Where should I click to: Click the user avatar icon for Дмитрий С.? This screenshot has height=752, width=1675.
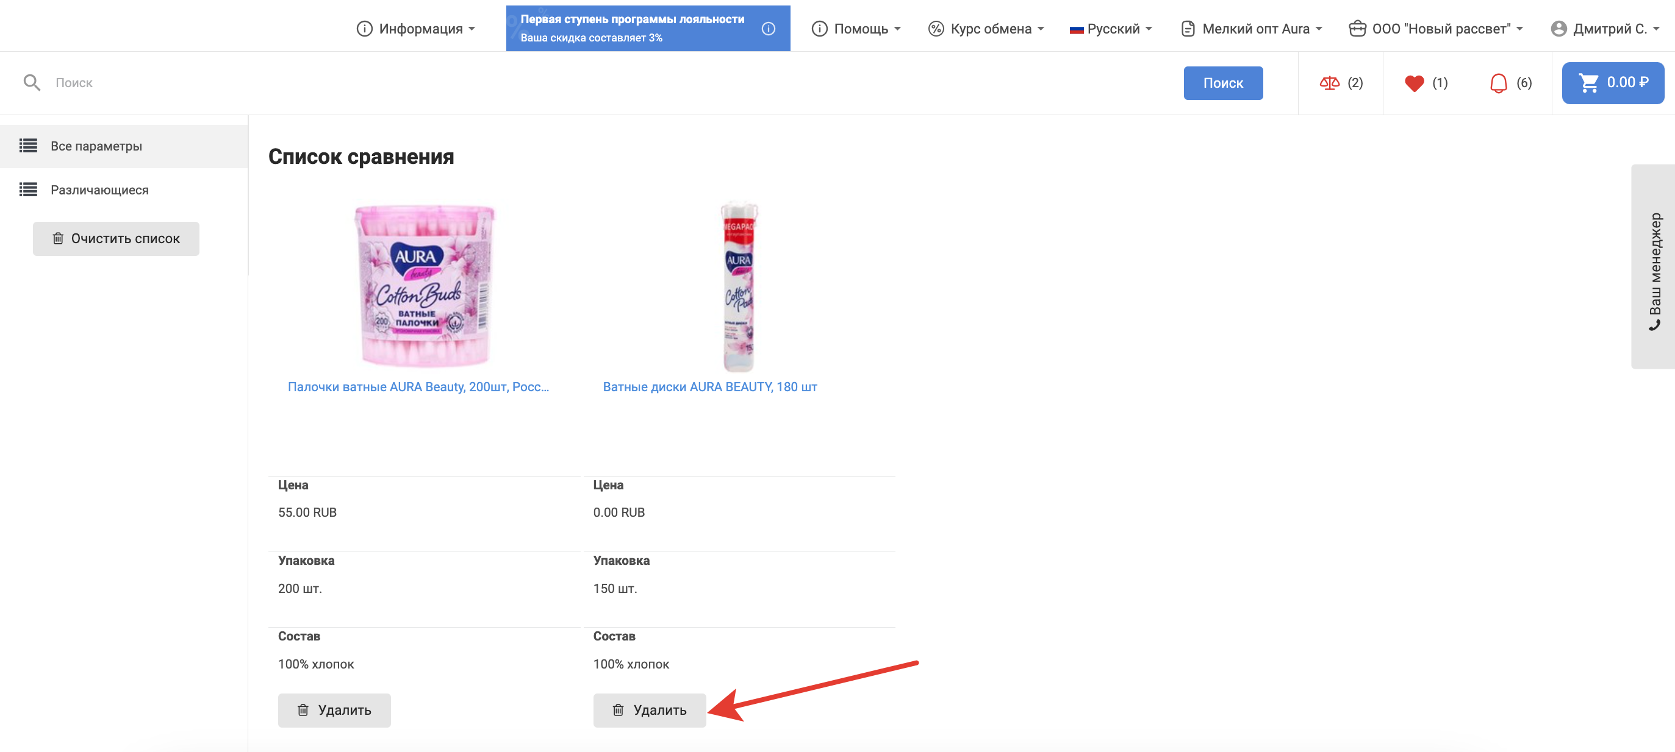coord(1558,29)
